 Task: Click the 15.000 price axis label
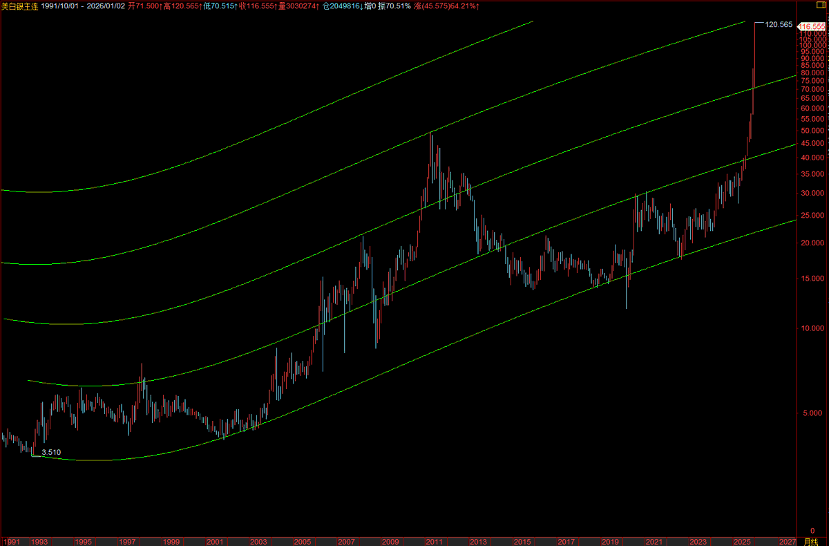tap(813, 278)
